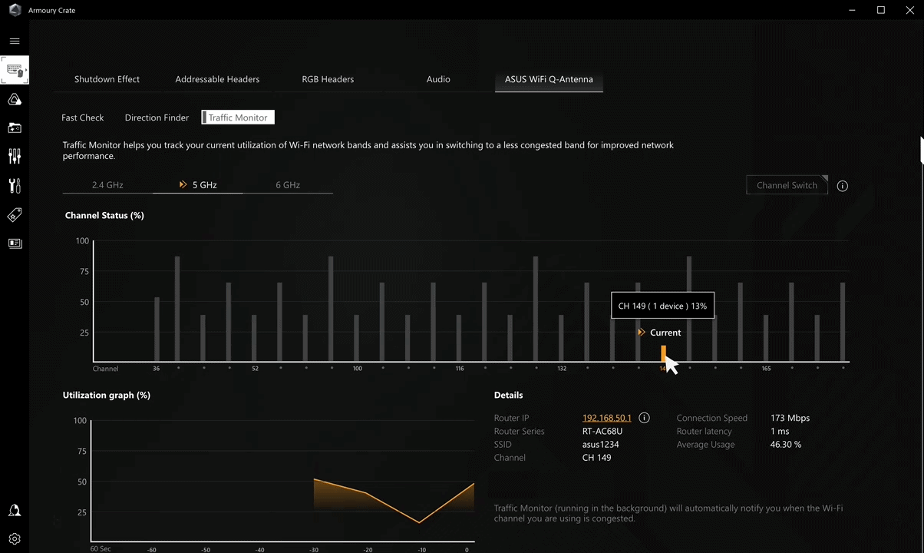Select the ASUS WiFi Q-Antenna tab
924x553 pixels.
(x=549, y=79)
